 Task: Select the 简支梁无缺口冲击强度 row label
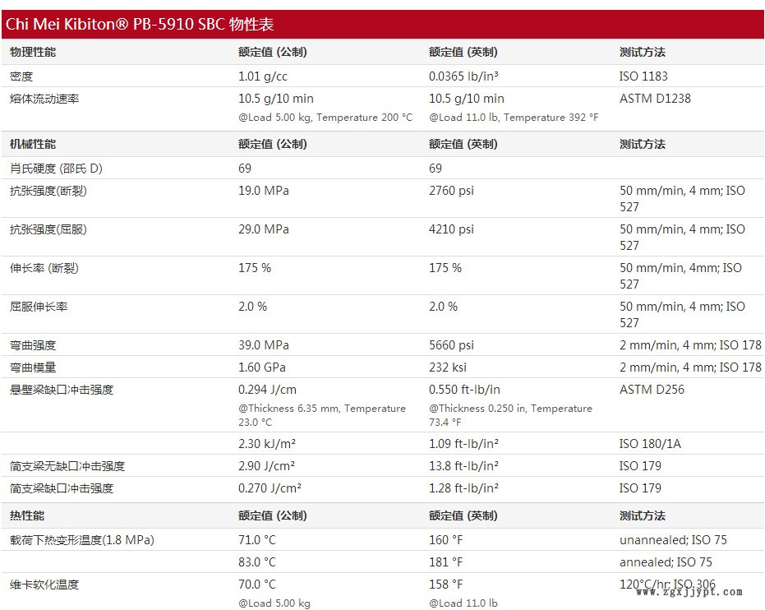[67, 466]
